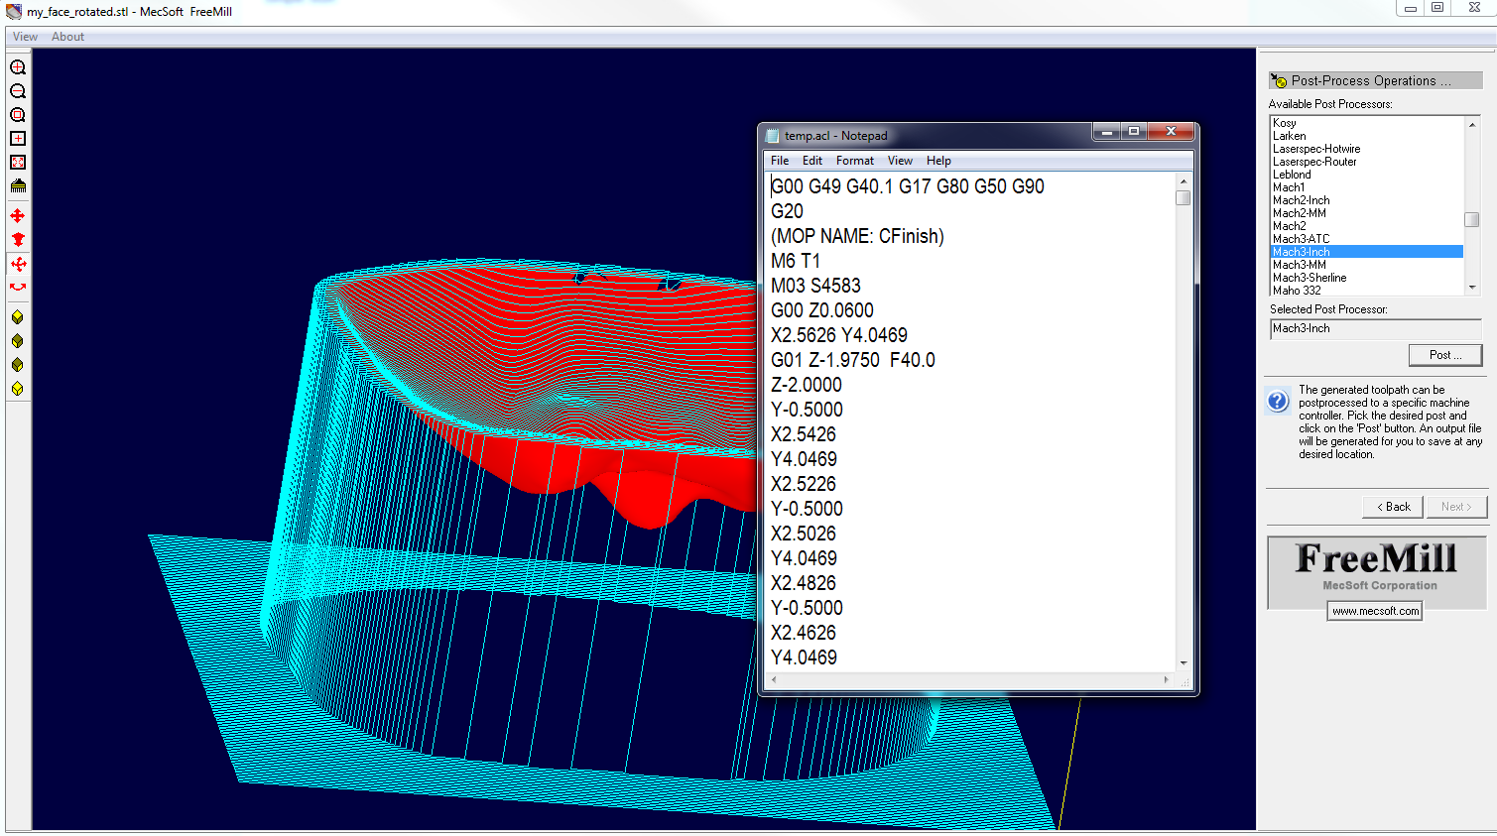Image resolution: width=1497 pixels, height=836 pixels.
Task: Click the Selected Post Processor field
Action: click(x=1376, y=328)
